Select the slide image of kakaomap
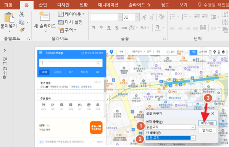 pyautogui.click(x=132, y=98)
